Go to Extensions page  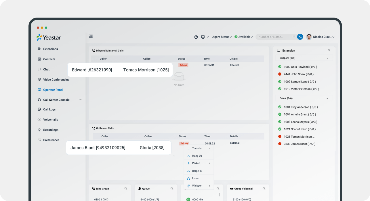pyautogui.click(x=50, y=49)
